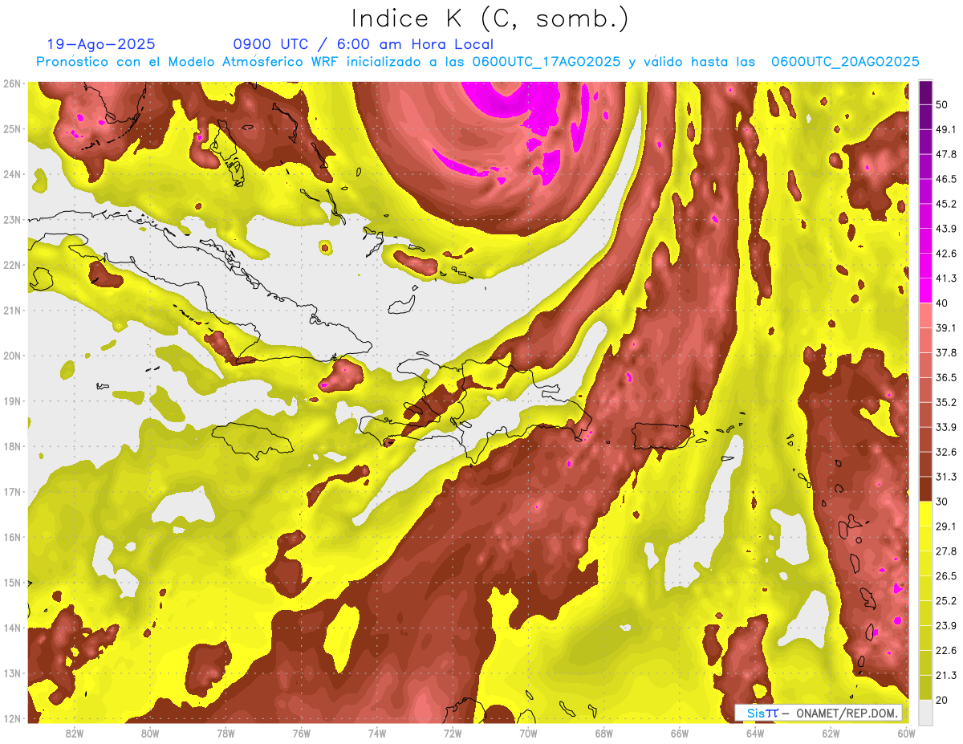Select the 24N latitude label
The image size is (963, 744).
point(12,174)
